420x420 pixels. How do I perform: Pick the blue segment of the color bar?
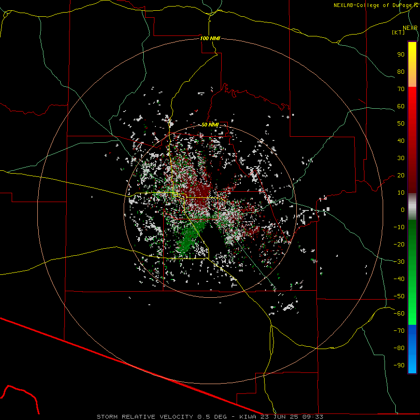(x=412, y=349)
